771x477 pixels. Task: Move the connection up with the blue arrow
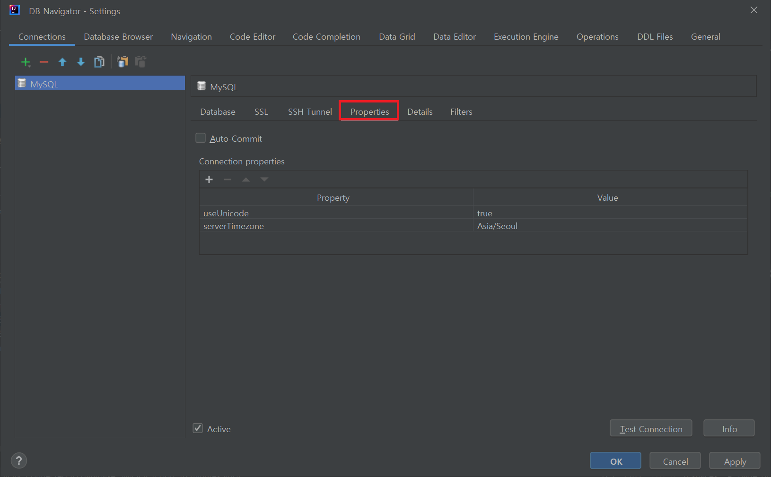[62, 62]
